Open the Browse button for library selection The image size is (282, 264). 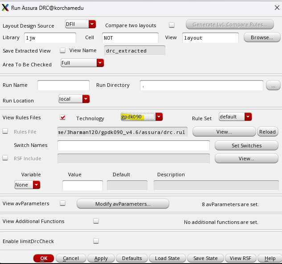pos(262,37)
